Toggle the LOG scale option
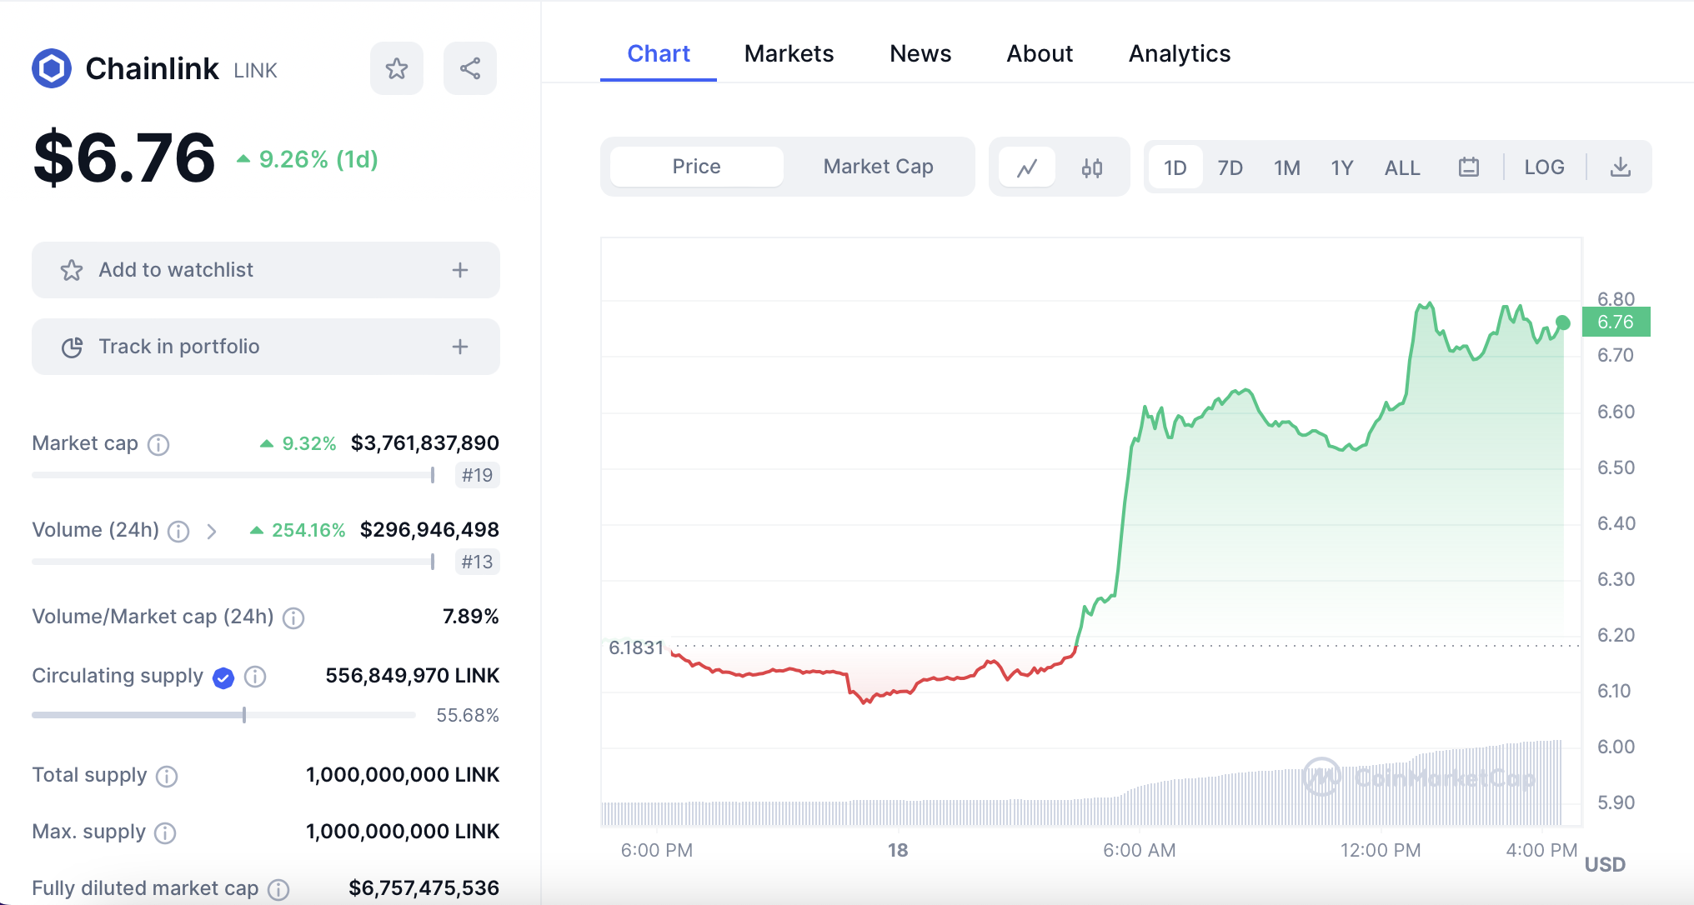Screen dimensions: 1694x905 click(x=1544, y=167)
